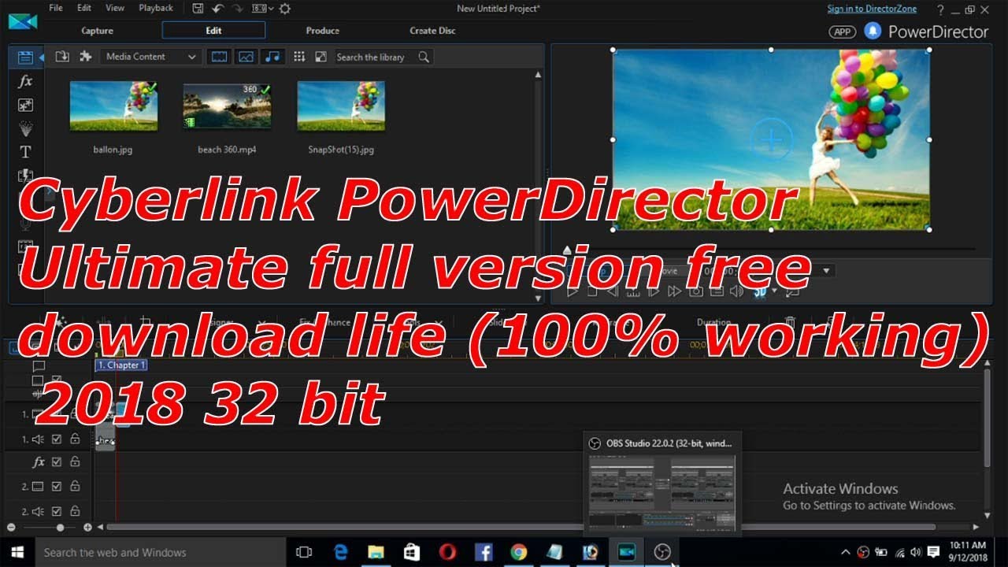Open the Windows Start menu

point(17,552)
